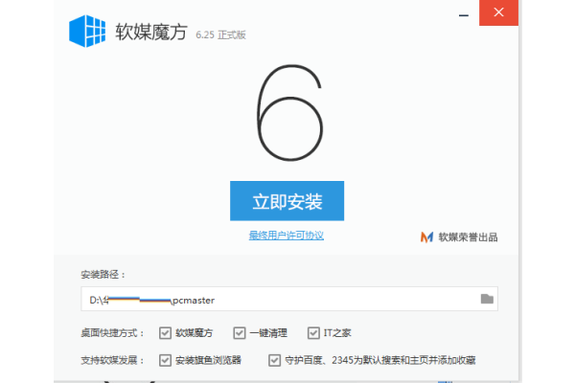Click the 软媒荣誉出品 text
This screenshot has width=575, height=383.
[x=468, y=237]
